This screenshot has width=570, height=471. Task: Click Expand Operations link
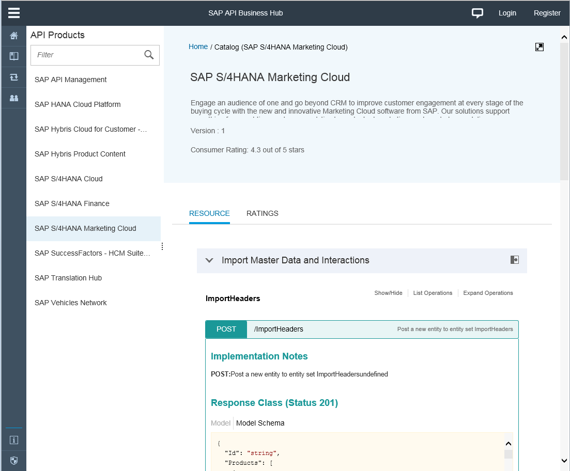pyautogui.click(x=488, y=293)
